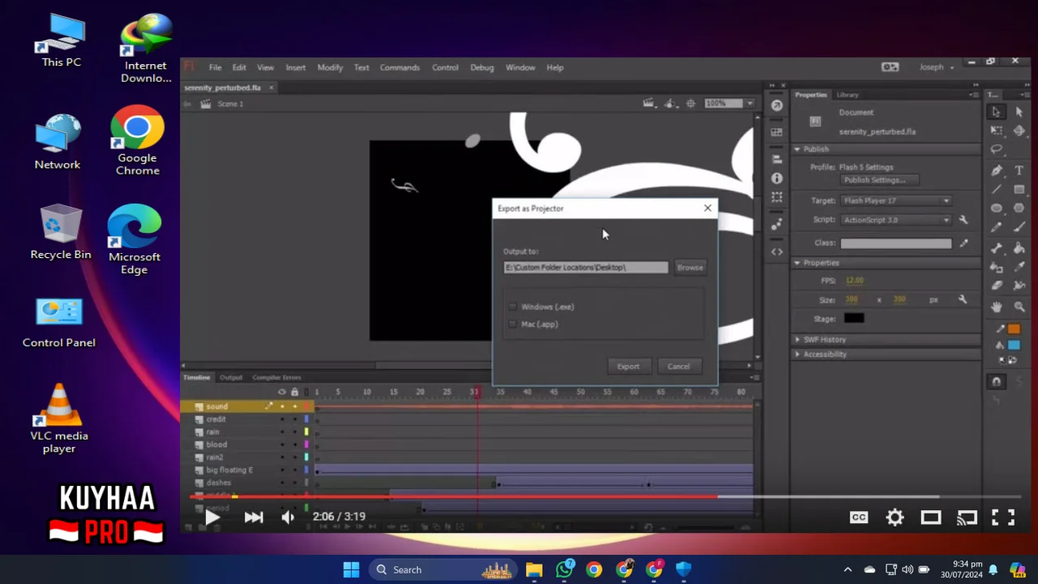Open the Control menu
The width and height of the screenshot is (1038, 584).
[x=445, y=67]
